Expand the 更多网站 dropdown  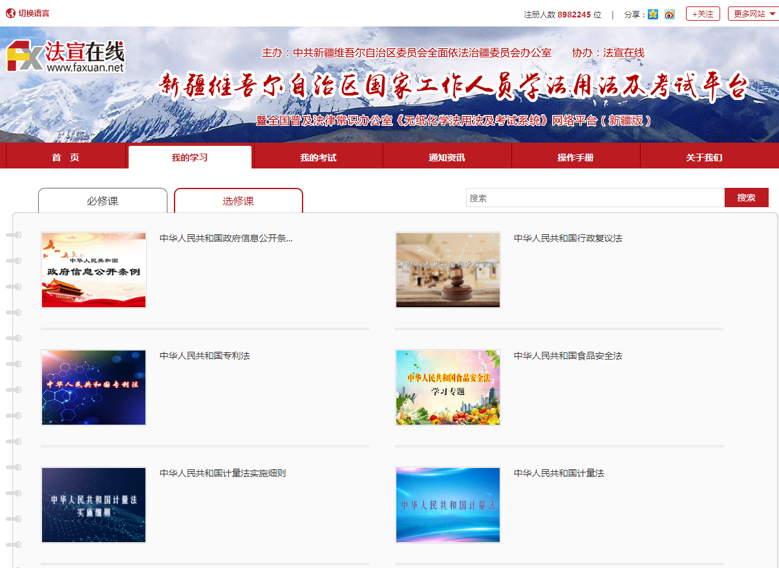coord(754,14)
